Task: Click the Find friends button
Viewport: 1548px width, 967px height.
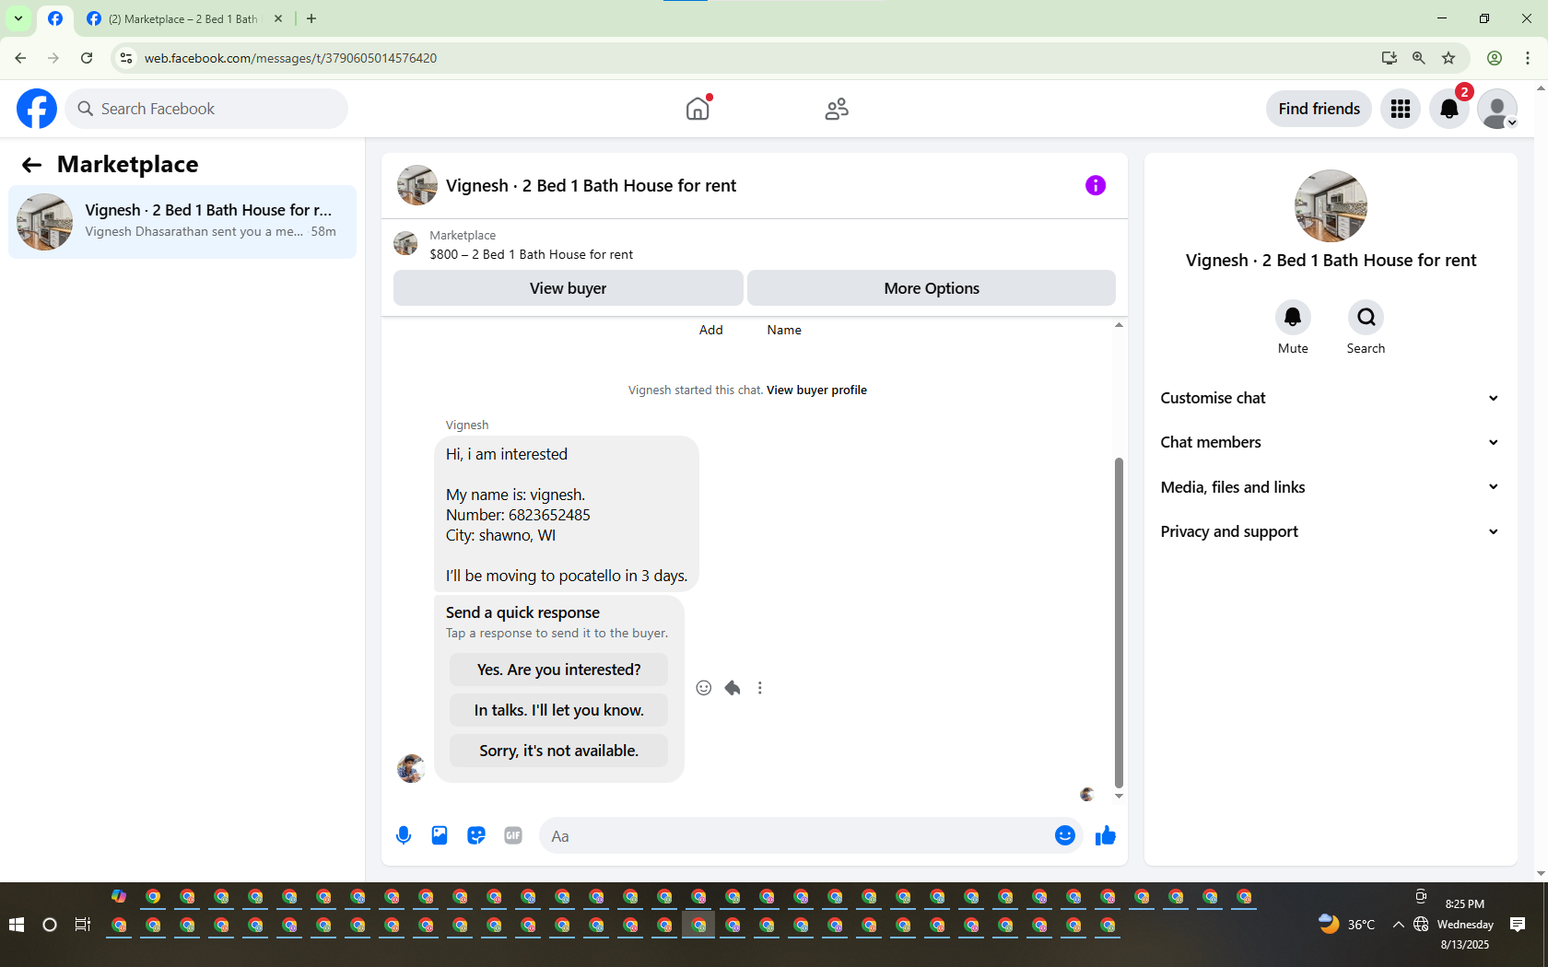Action: (1319, 109)
